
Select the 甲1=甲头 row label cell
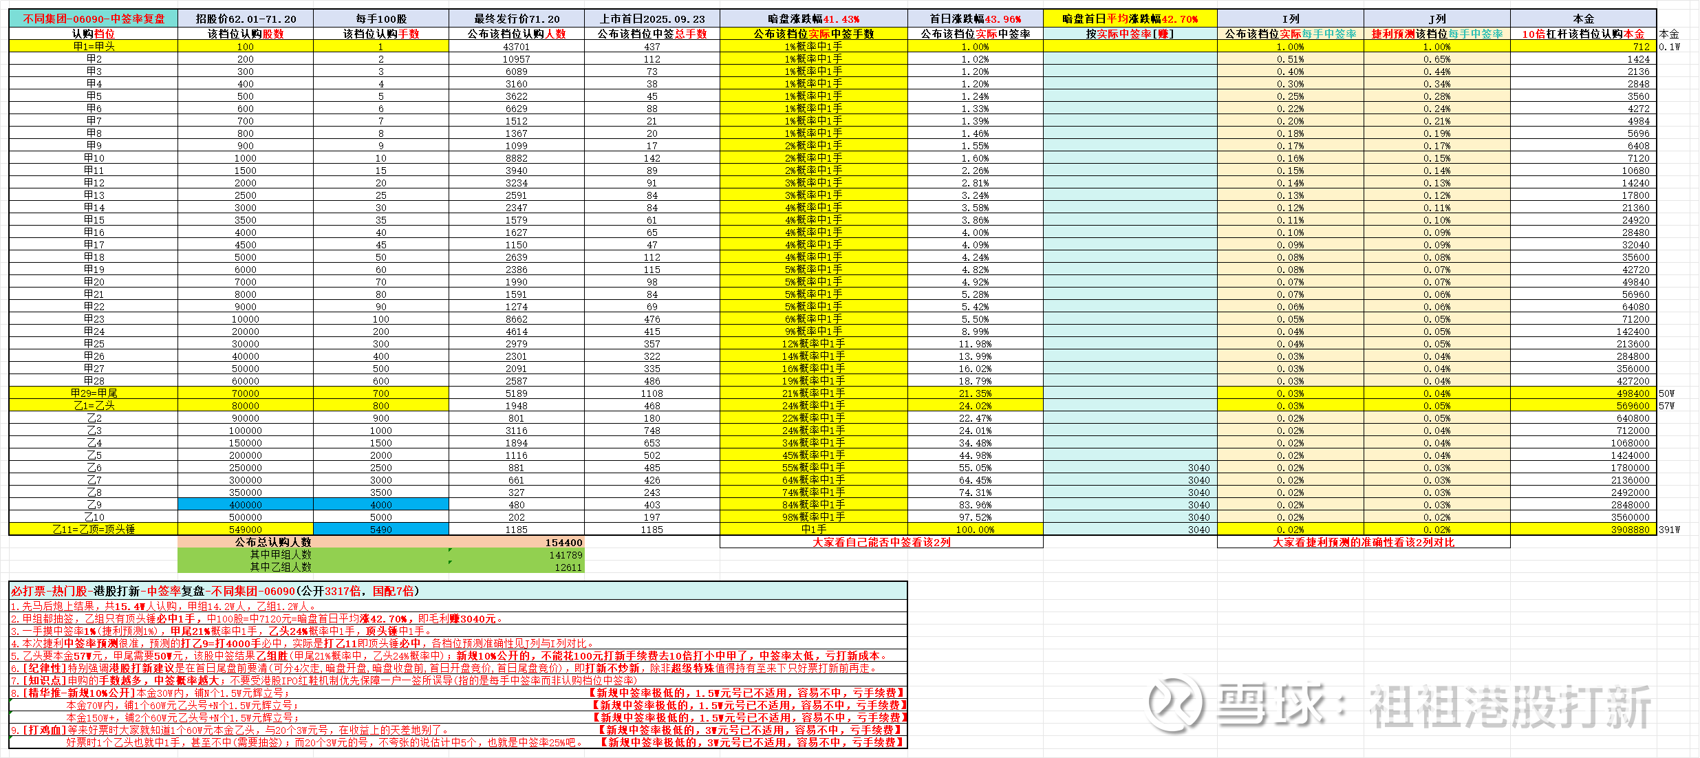pos(94,46)
